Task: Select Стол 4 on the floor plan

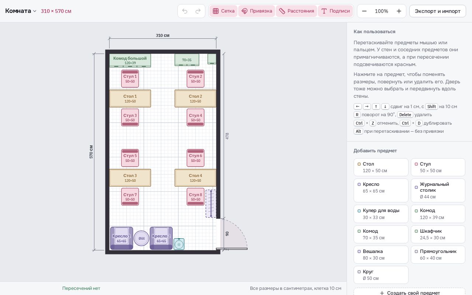Action: (195, 178)
